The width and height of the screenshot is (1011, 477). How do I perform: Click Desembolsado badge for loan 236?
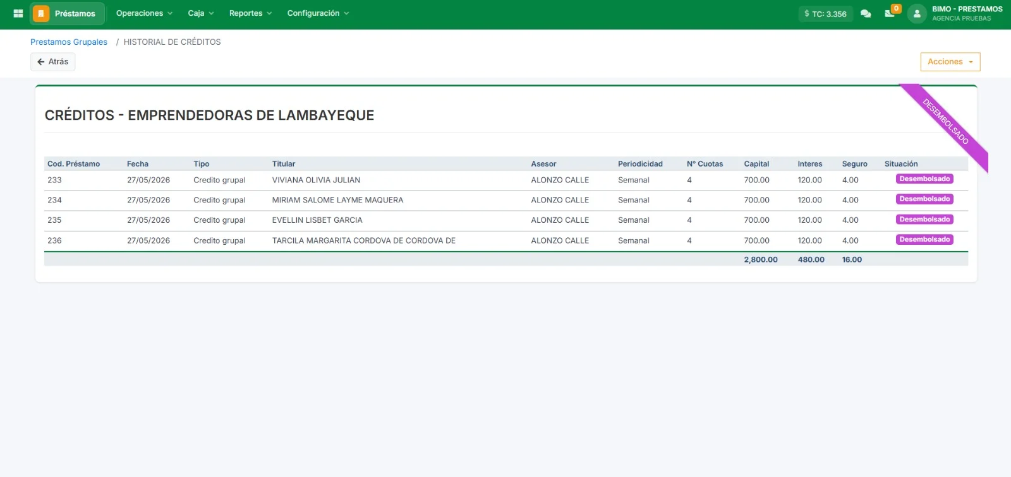(x=924, y=240)
